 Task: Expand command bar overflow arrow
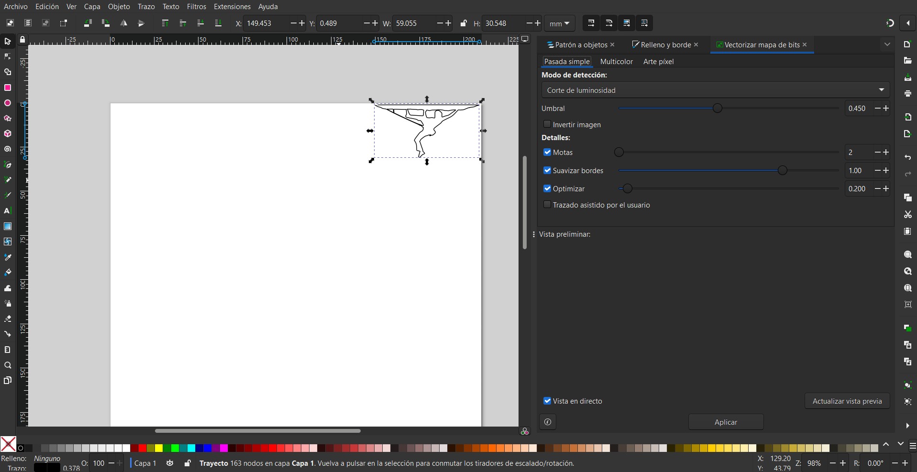[907, 425]
